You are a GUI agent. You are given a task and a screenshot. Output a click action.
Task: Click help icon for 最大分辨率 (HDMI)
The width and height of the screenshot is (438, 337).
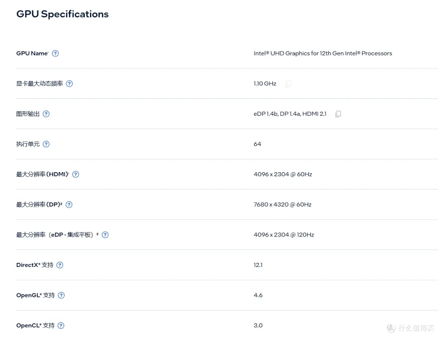coord(76,174)
